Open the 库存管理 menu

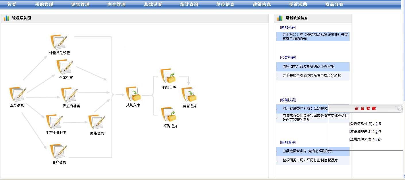click(x=116, y=5)
